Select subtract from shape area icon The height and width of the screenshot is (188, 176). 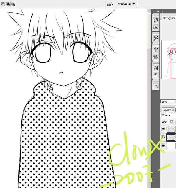3,4
